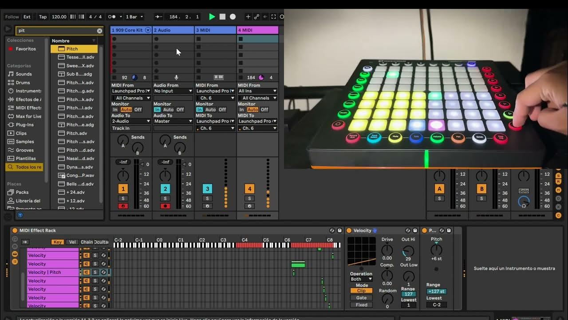
Task: Click the Solo cue button on Master
Action: pos(524,191)
